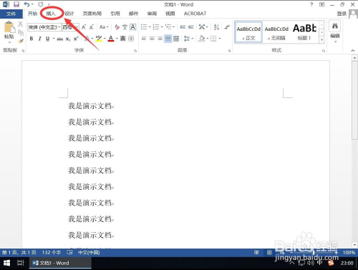
Task: Toggle justify alignment
Action: (168, 39)
